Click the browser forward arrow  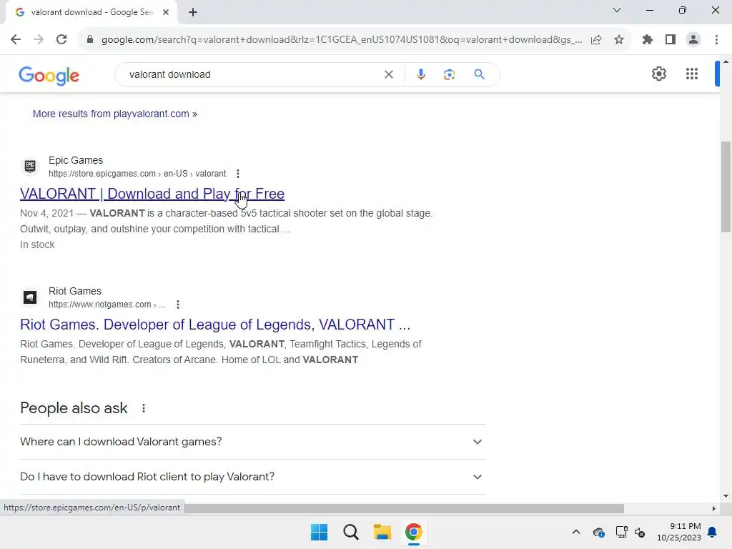pyautogui.click(x=39, y=40)
